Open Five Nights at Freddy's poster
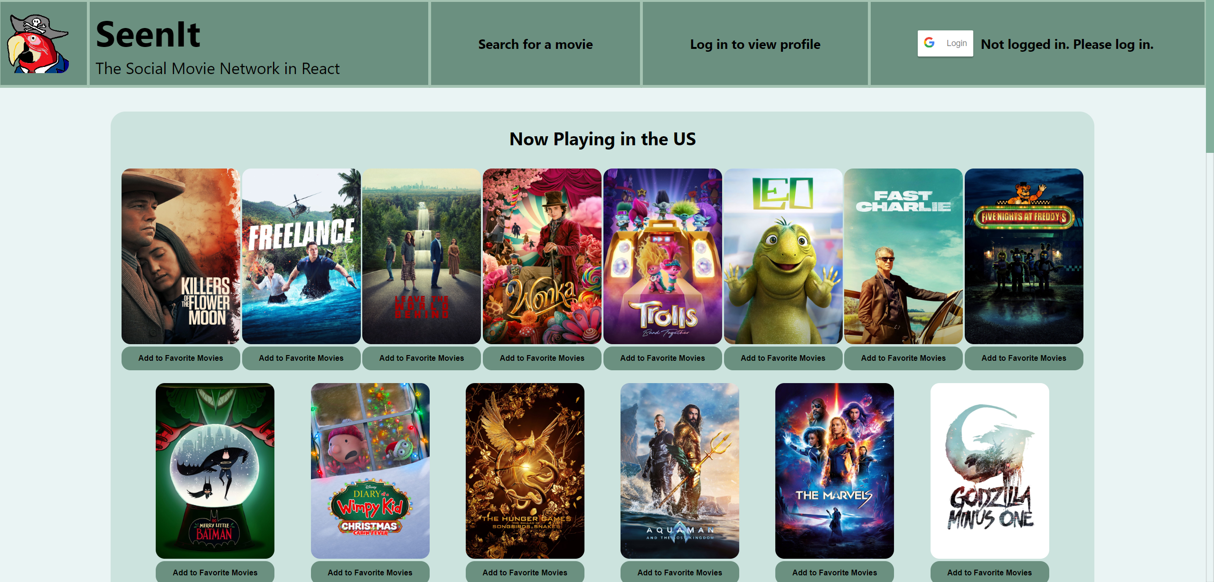This screenshot has width=1214, height=582. coord(1024,256)
